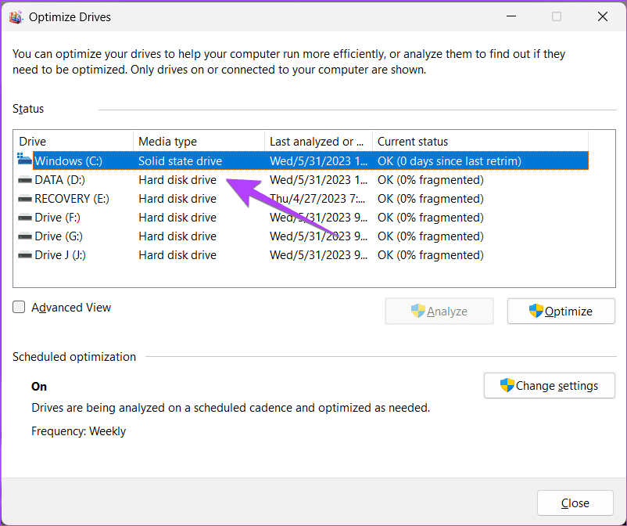Click the Windows (C:) drive icon
This screenshot has width=627, height=526.
[24, 160]
